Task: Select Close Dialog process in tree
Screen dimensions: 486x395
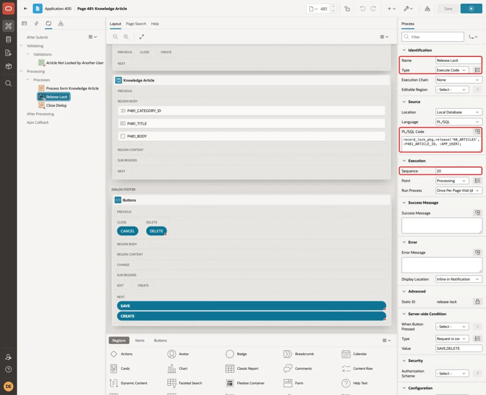Action: tap(56, 105)
